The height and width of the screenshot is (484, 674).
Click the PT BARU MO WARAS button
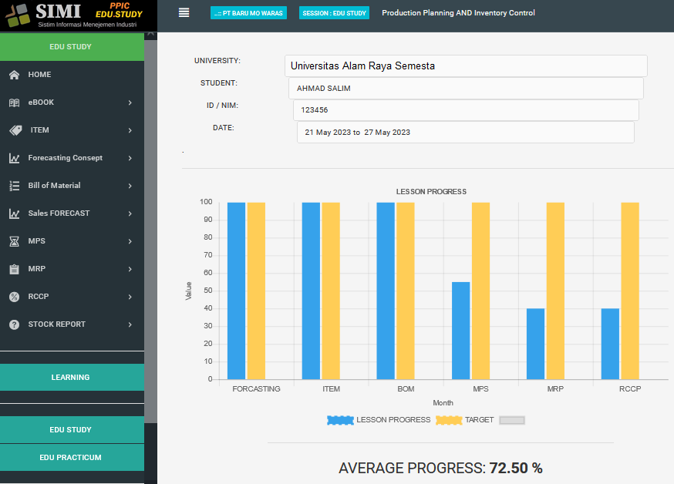(x=248, y=13)
